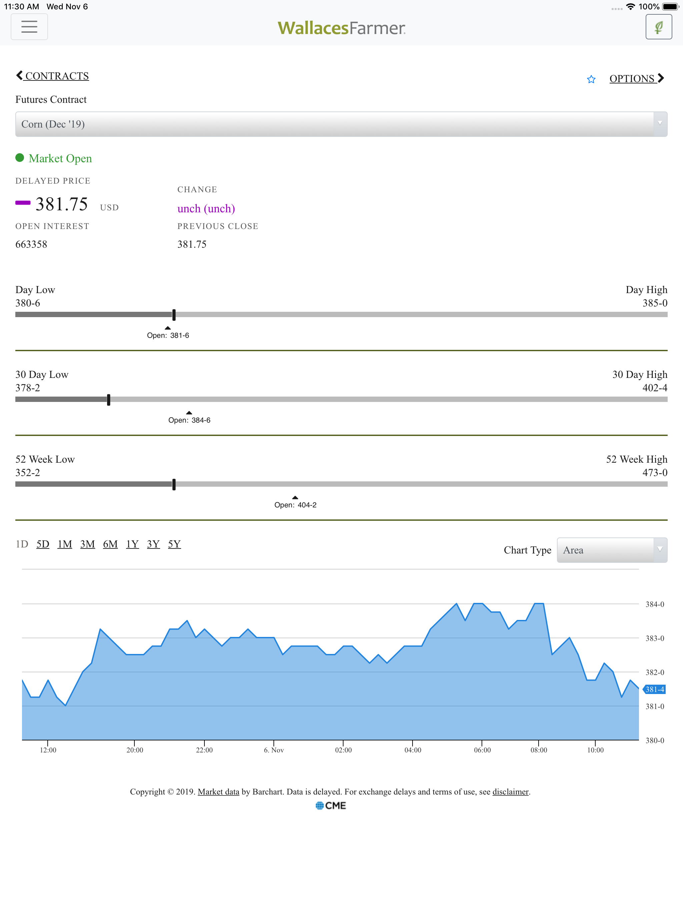Click the Day Low value 380-6
The height and width of the screenshot is (912, 683).
tap(28, 303)
